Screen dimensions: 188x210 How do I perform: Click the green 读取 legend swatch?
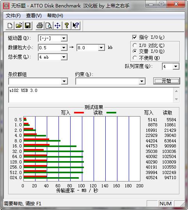pyautogui.click(x=111, y=113)
